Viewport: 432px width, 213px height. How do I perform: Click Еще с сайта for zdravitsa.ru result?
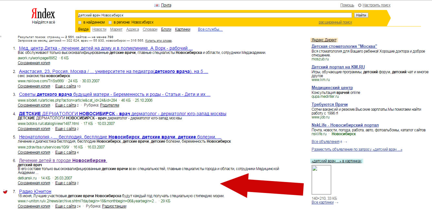[66, 152]
